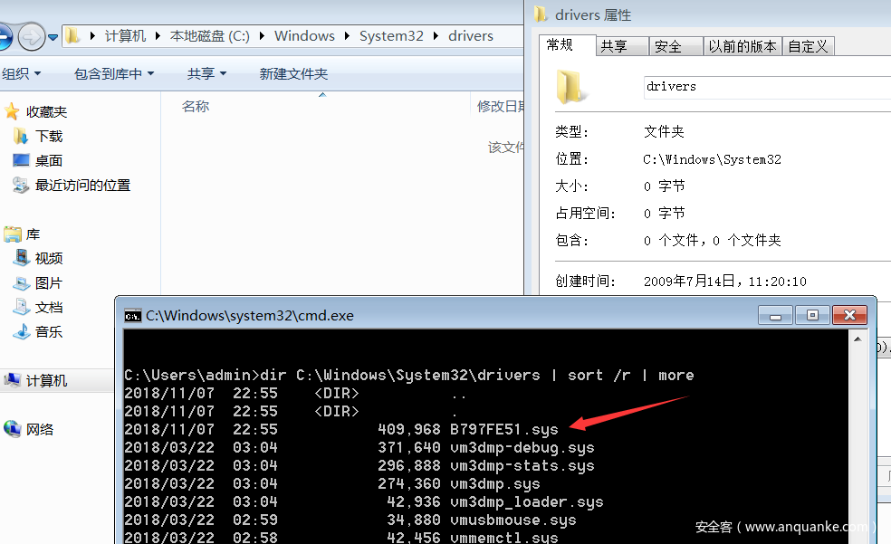Click the Explorer forward navigation arrow

pyautogui.click(x=31, y=36)
